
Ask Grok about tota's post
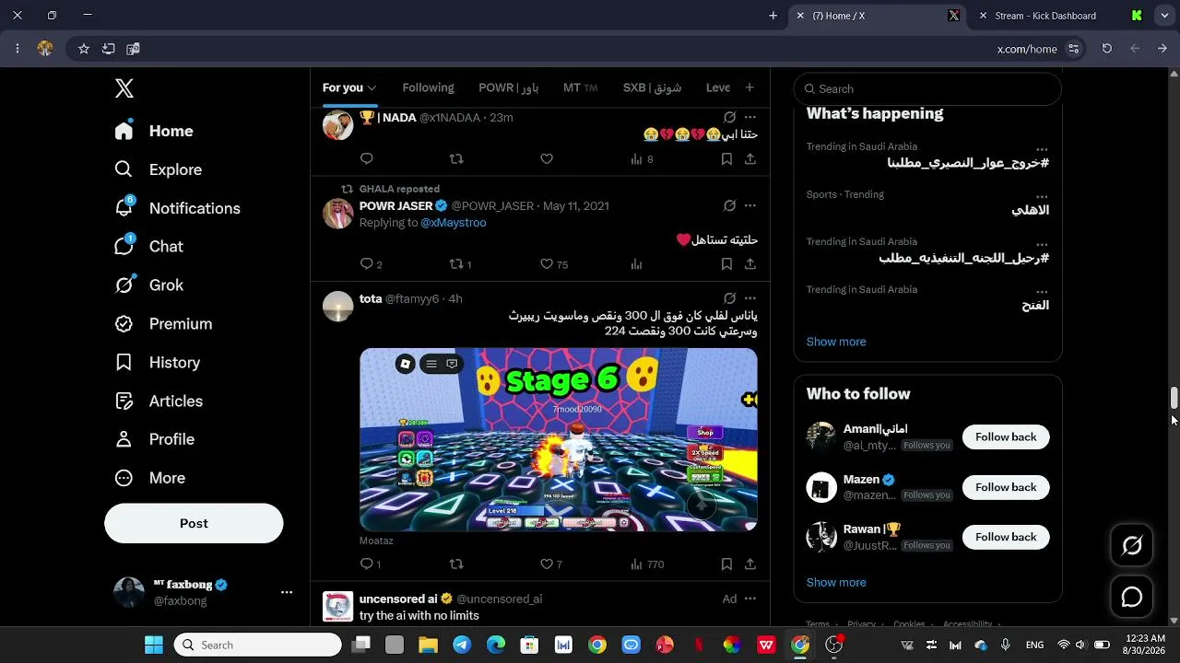(x=729, y=298)
